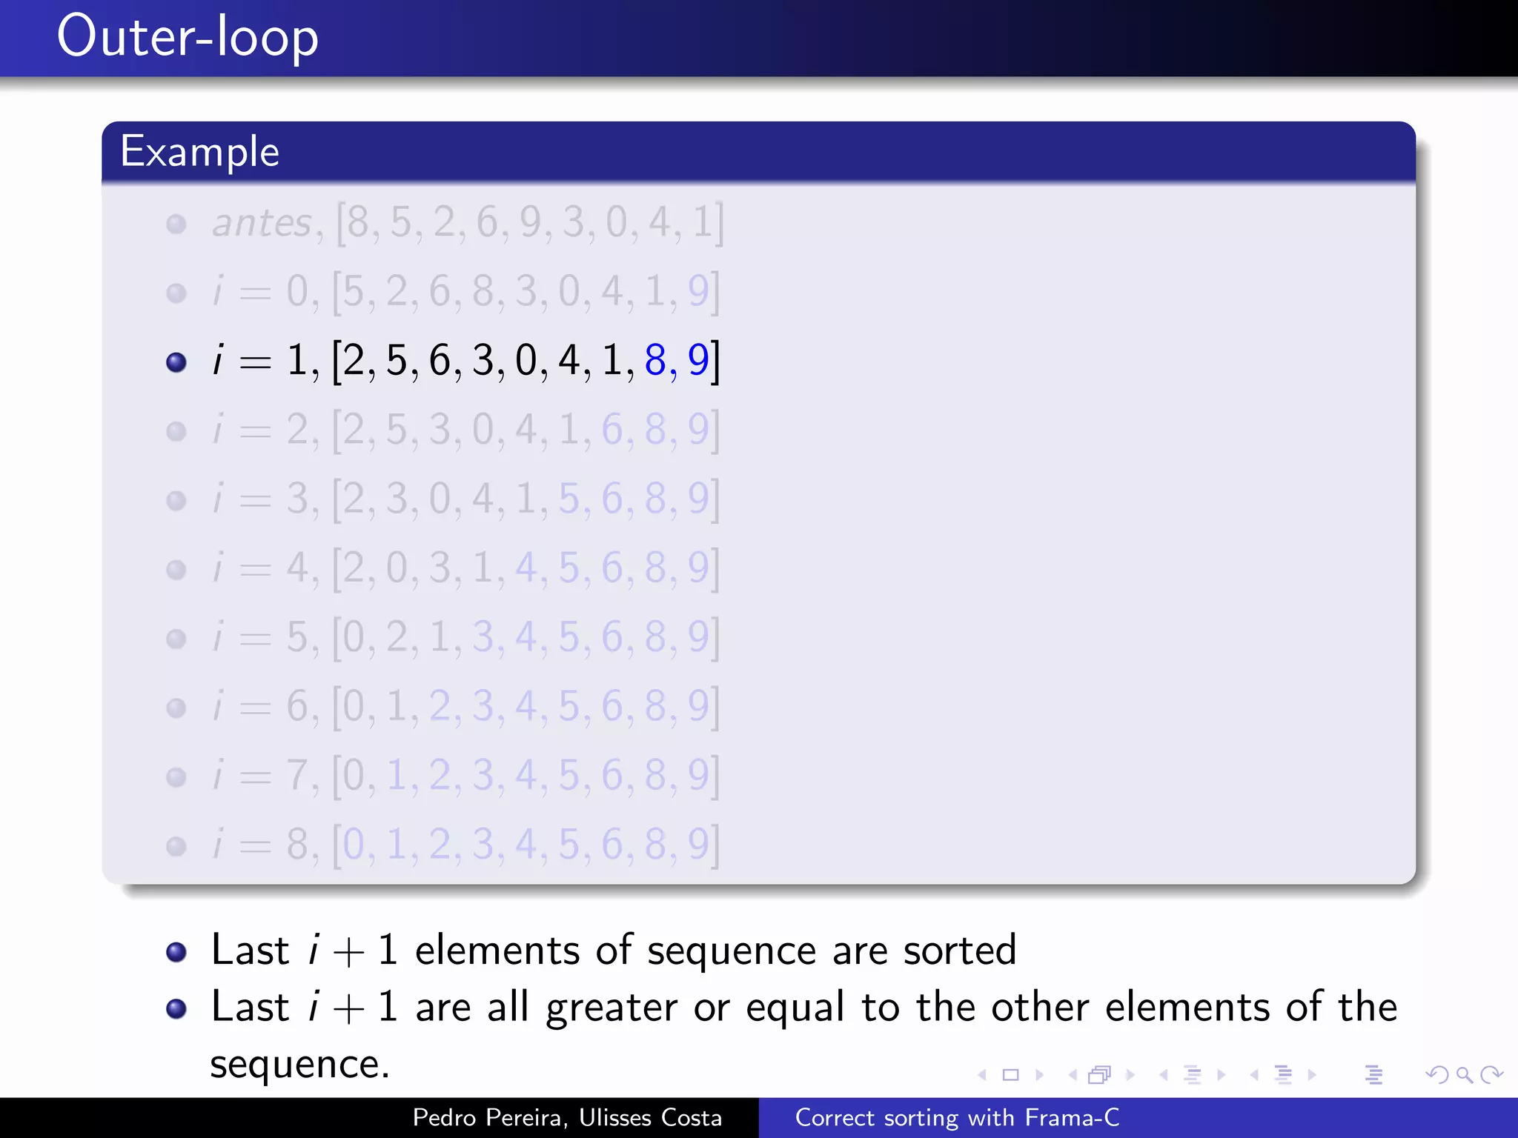Click the faded 'antes' array line
The height and width of the screenshot is (1138, 1518).
[467, 223]
